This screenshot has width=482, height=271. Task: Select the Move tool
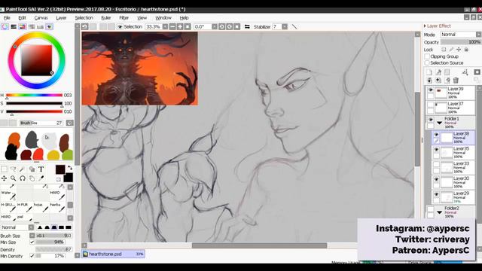point(4,178)
